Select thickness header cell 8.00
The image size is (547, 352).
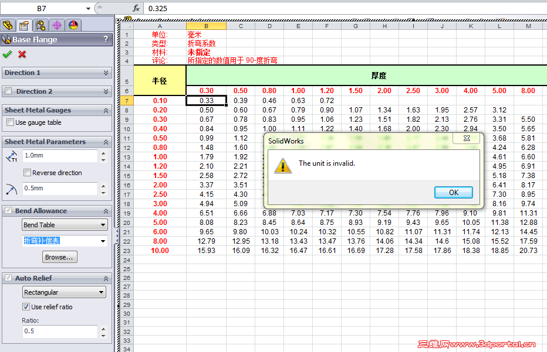click(x=528, y=91)
